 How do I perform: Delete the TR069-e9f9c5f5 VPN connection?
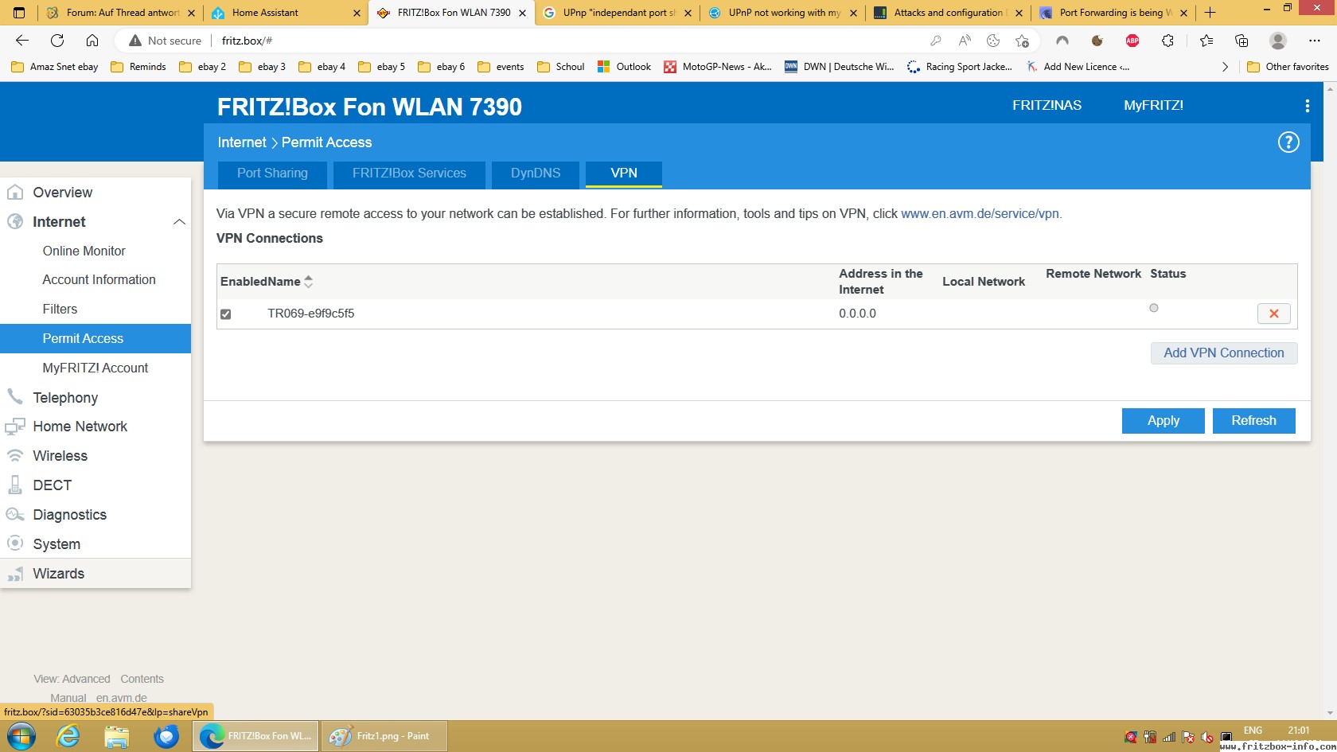(x=1273, y=314)
